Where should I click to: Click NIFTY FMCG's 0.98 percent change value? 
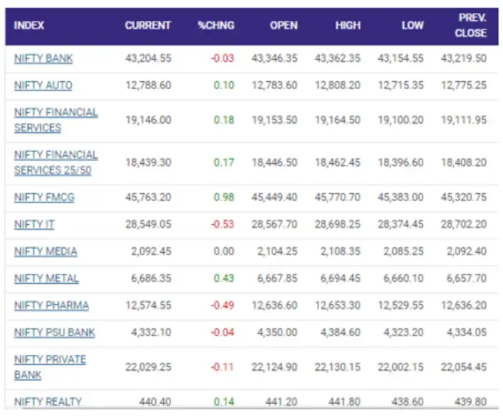225,197
